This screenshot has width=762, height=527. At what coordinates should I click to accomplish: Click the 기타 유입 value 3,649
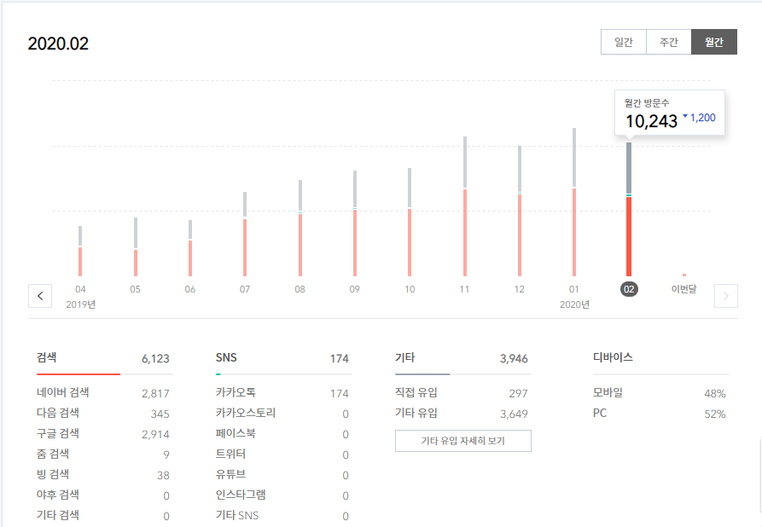(514, 414)
